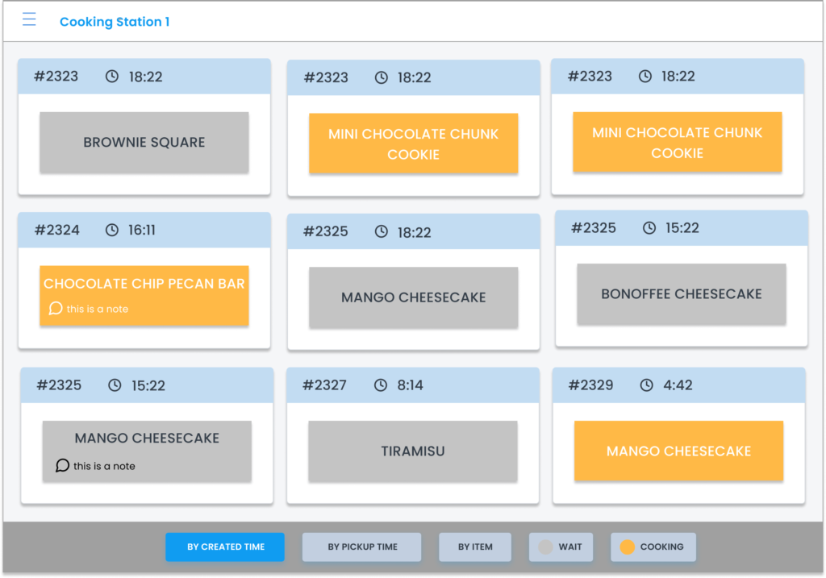Toggle the Wait status filter

(x=561, y=547)
